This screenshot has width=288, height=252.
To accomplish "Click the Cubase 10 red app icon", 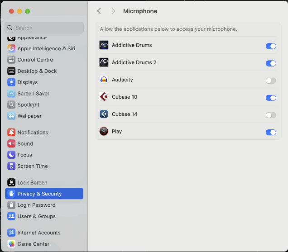I will (104, 97).
